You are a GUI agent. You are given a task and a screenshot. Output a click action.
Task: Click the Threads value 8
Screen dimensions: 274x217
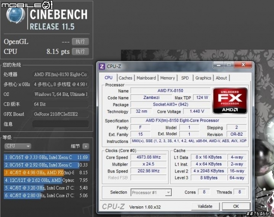pos(240,192)
